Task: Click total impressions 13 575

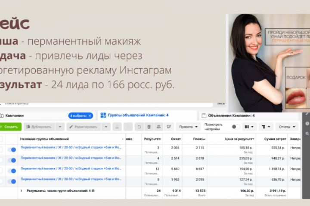Action: [200, 191]
